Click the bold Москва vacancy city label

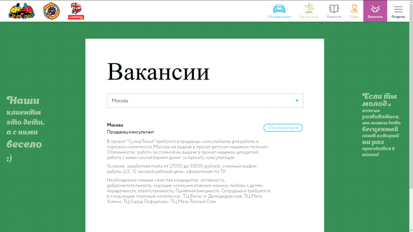click(x=115, y=125)
